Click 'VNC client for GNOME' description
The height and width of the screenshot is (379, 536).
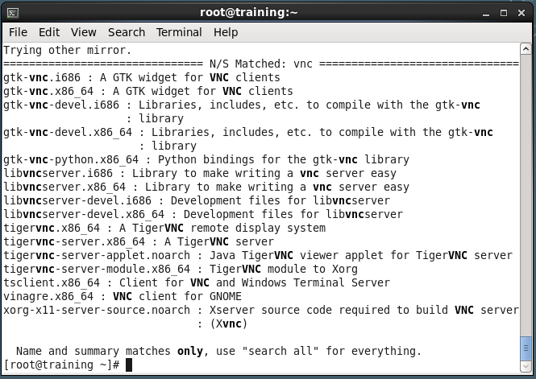(177, 296)
